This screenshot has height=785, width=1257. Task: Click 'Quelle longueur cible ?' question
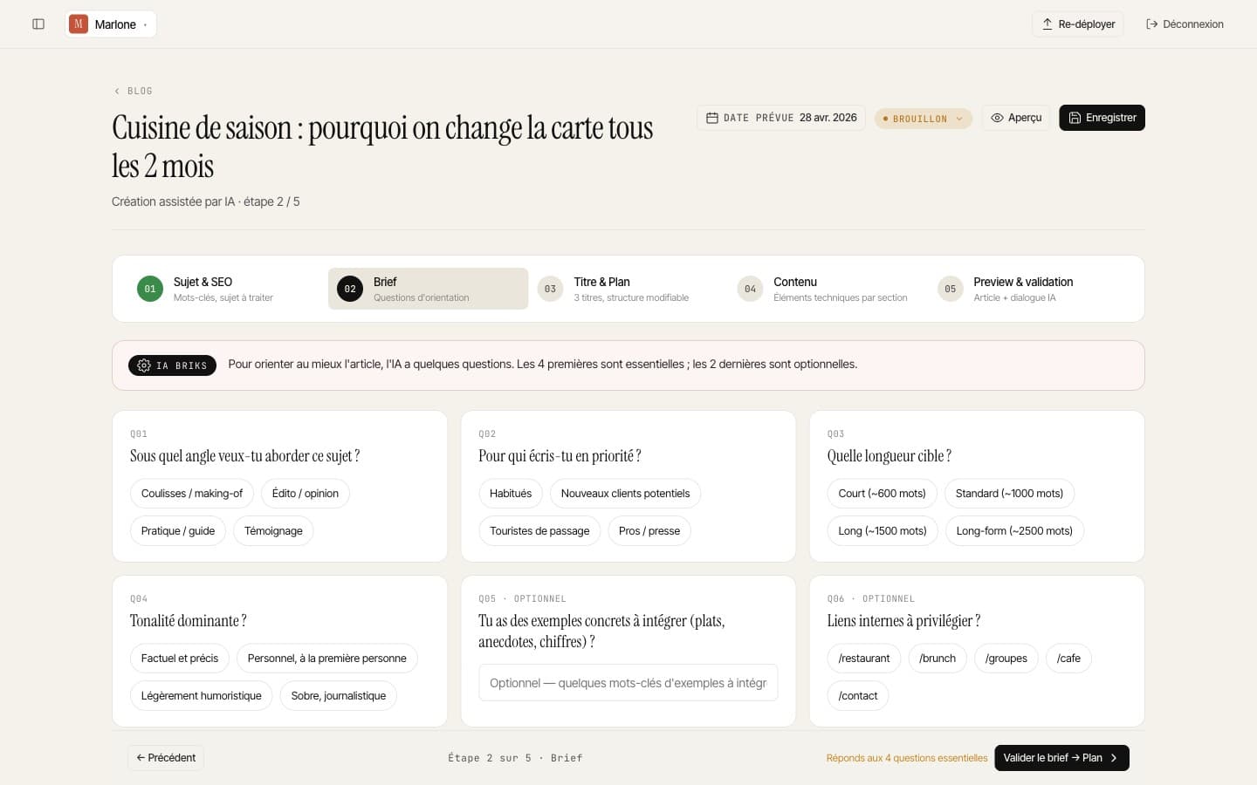point(890,456)
